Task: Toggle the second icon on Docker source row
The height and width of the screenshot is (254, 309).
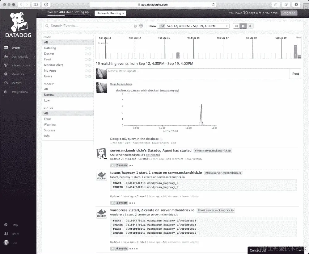Action: click(90, 54)
